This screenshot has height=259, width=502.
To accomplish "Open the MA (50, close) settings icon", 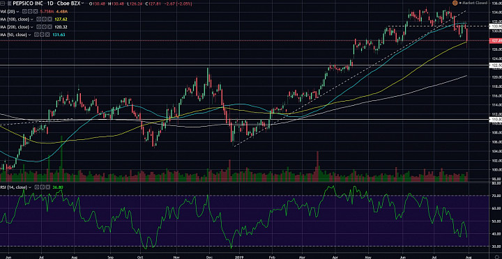I will tap(42, 35).
